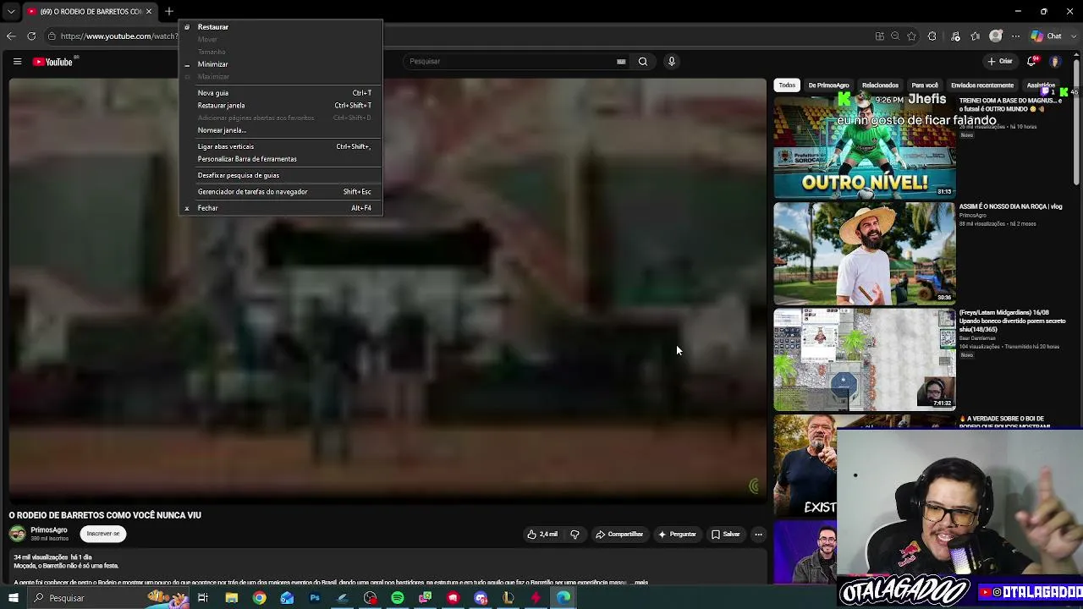1083x609 pixels.
Task: Open the PrimosAgro channel avatar
Action: (x=17, y=534)
